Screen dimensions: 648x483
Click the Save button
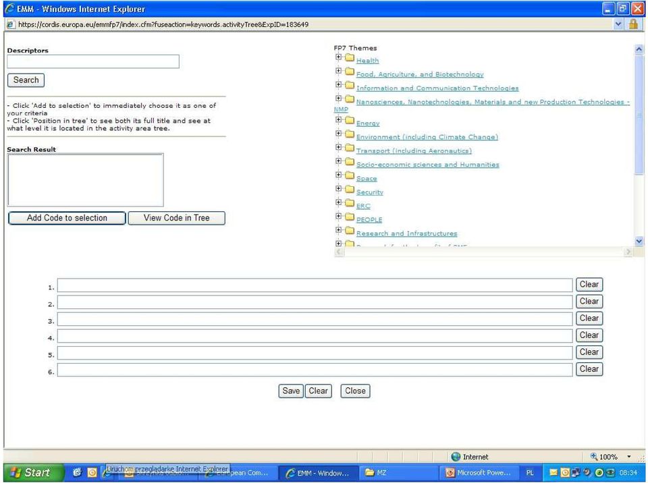click(x=291, y=391)
